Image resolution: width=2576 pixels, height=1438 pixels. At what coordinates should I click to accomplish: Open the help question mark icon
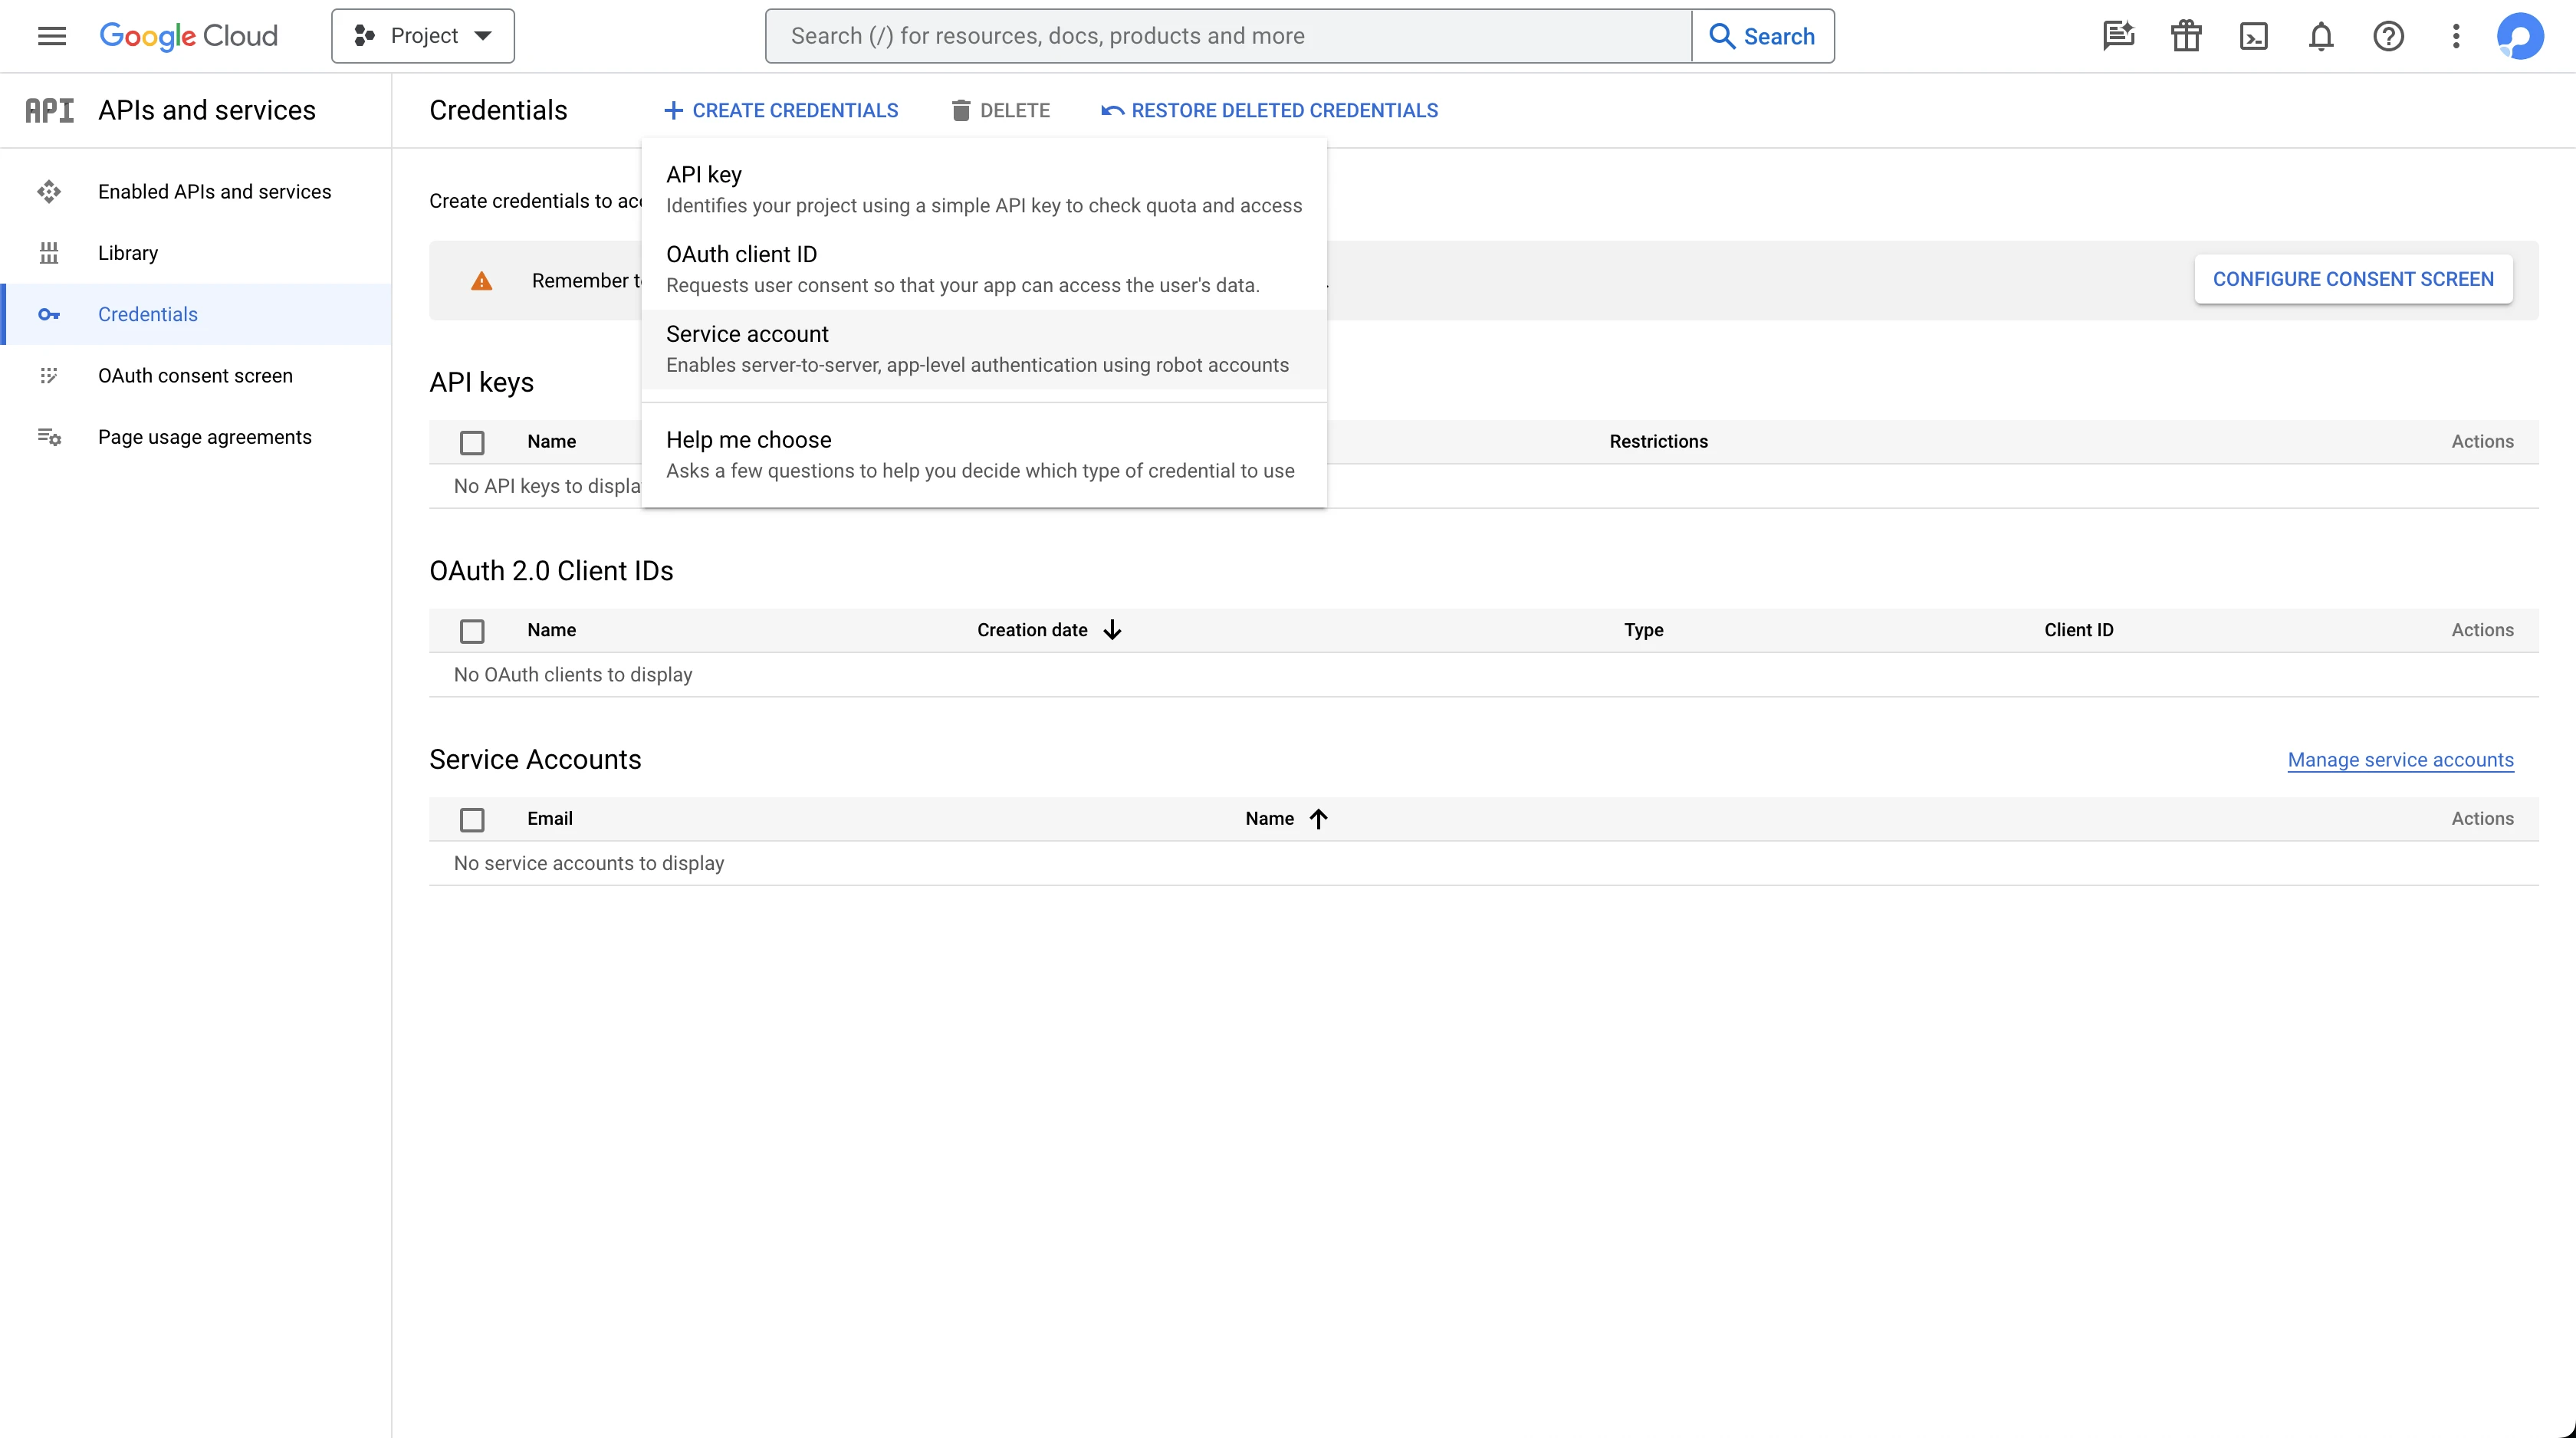tap(2388, 36)
